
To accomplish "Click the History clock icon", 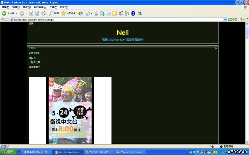I will point(81,14).
